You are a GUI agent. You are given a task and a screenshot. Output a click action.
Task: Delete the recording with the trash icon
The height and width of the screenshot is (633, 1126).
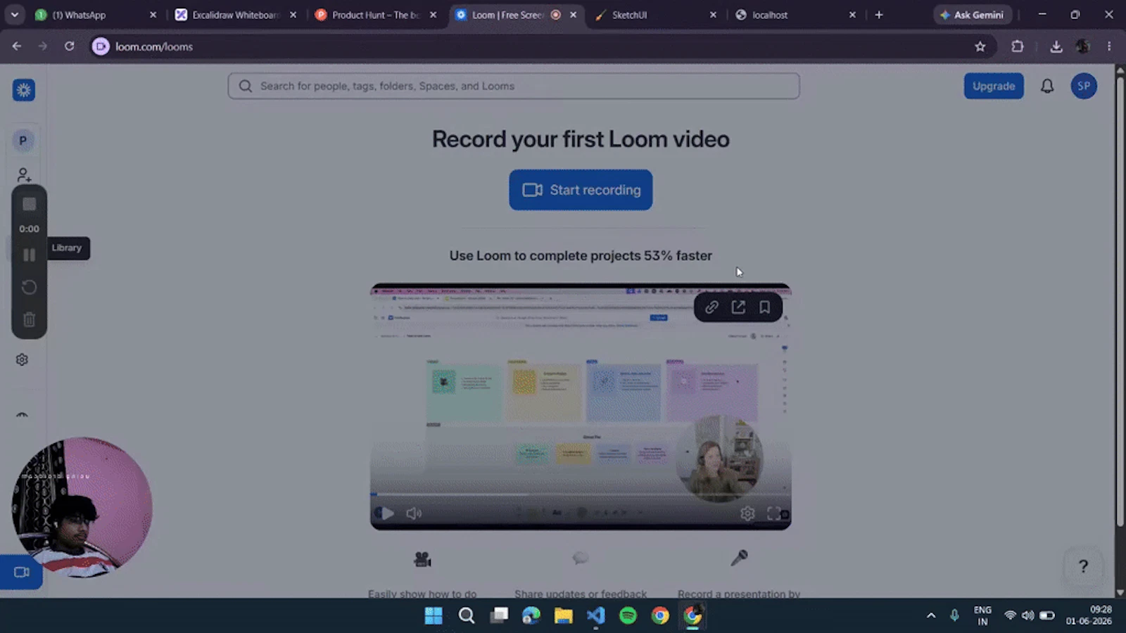click(x=29, y=319)
